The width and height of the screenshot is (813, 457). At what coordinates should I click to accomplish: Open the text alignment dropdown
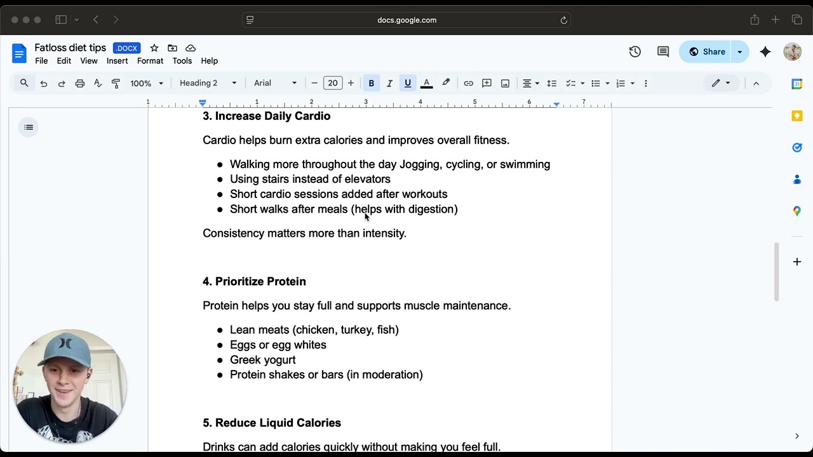tap(530, 83)
